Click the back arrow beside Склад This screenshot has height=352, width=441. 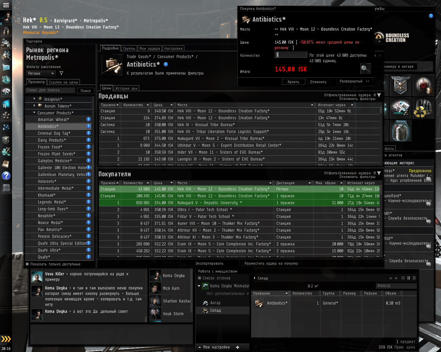pyautogui.click(x=254, y=278)
